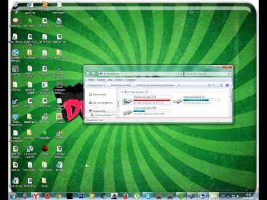Viewport: 267px width, 200px height.
Task: Select the Call of Du... desktop icon
Action: point(44,38)
